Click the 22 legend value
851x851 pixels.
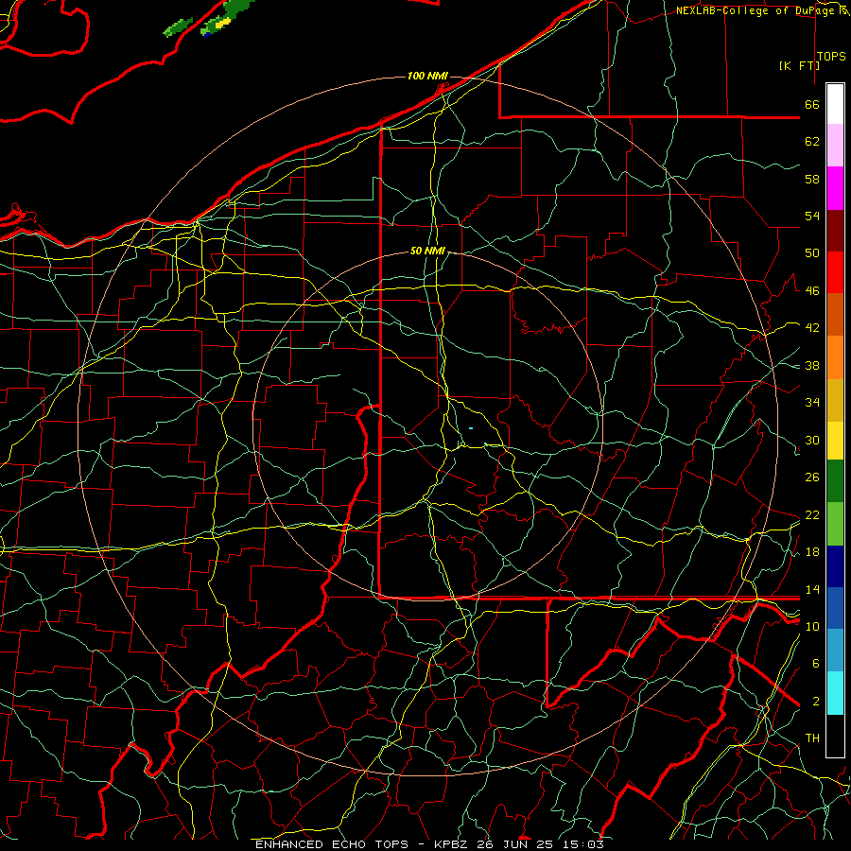click(812, 514)
